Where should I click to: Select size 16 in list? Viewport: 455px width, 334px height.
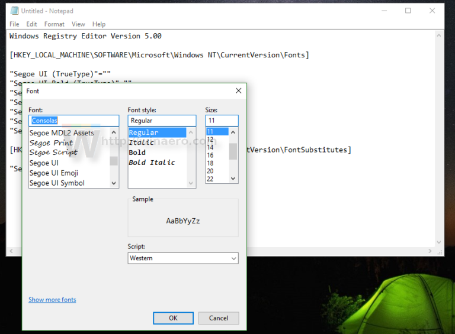point(210,155)
